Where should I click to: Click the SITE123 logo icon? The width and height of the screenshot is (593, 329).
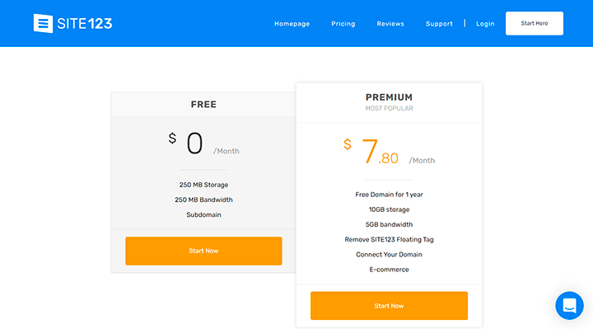point(43,23)
